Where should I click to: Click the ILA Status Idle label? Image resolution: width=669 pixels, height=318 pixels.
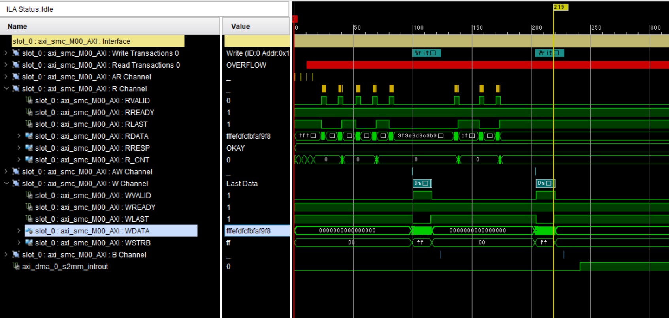coord(30,9)
